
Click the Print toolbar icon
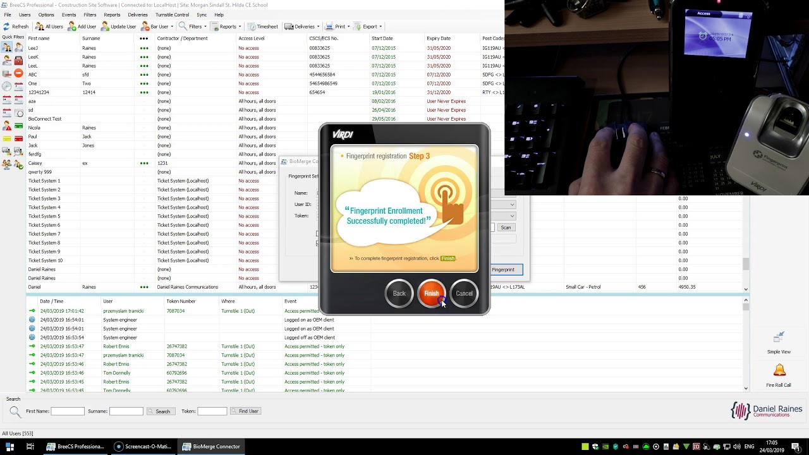[329, 27]
